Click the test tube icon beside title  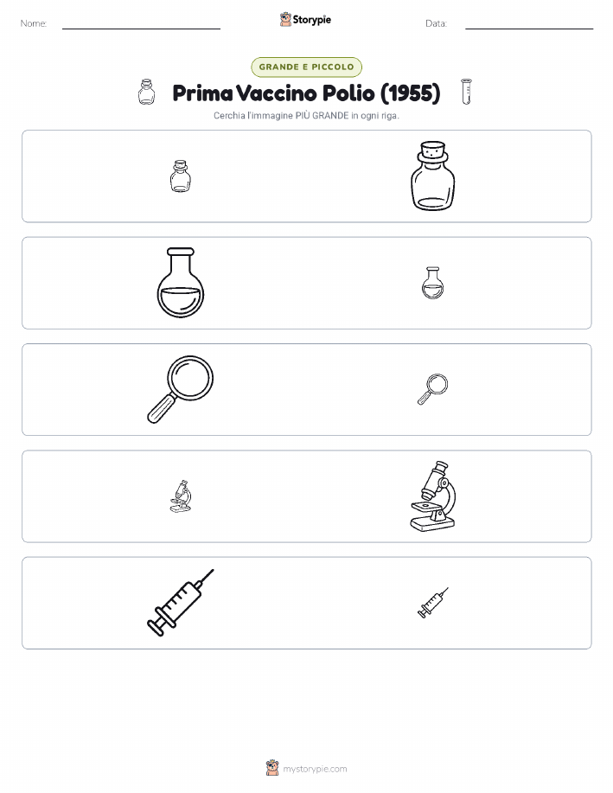pyautogui.click(x=466, y=92)
